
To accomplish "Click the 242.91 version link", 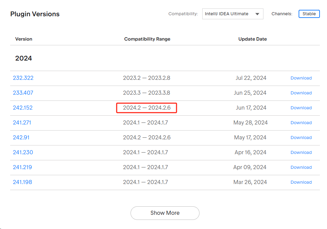I will [21, 137].
